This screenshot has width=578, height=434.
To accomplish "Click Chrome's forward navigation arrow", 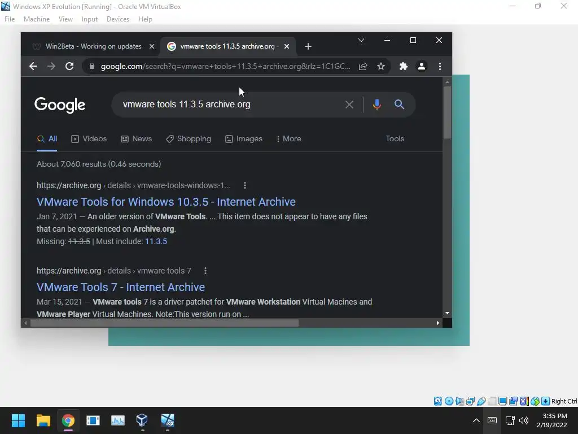I will [x=51, y=66].
